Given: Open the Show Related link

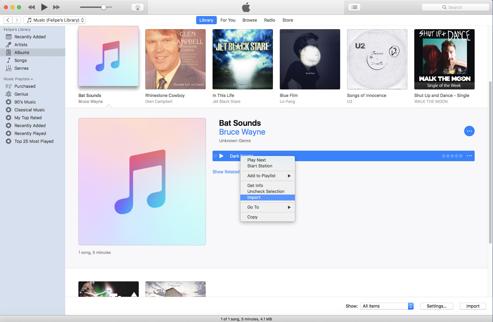Looking at the screenshot, I should [226, 172].
